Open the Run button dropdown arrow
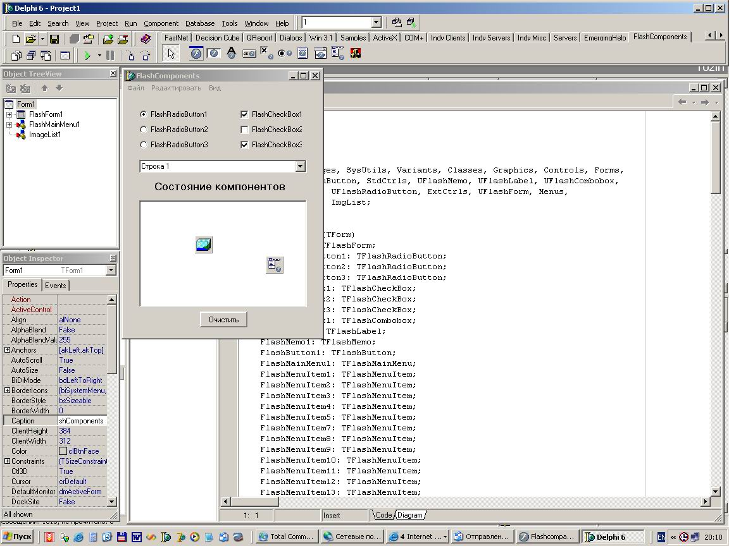 point(99,56)
